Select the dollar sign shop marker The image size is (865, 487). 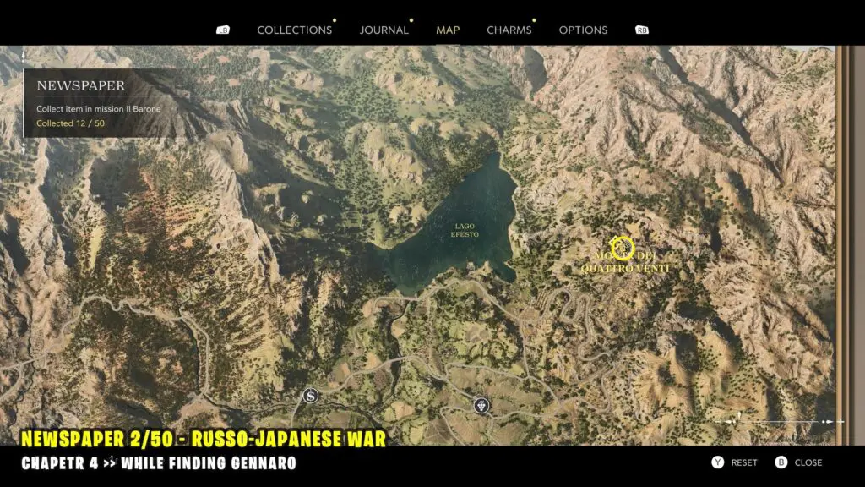pyautogui.click(x=311, y=395)
